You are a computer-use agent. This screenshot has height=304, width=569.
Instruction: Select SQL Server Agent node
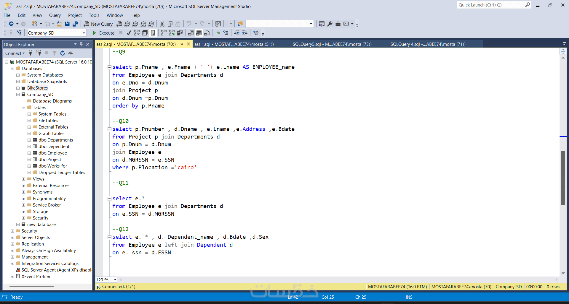[56, 270]
